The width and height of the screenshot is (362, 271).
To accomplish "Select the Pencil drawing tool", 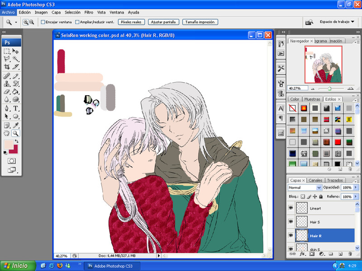I will 15,76.
